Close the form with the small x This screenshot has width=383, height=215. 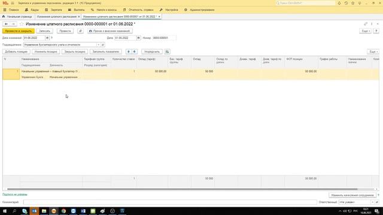tap(378, 24)
